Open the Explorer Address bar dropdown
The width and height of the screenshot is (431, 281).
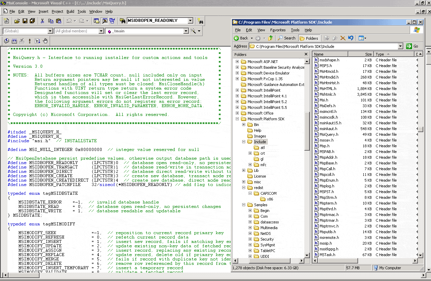(401, 46)
